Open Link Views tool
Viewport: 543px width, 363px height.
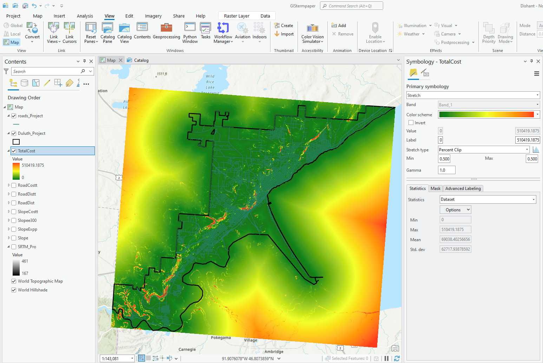[x=53, y=32]
